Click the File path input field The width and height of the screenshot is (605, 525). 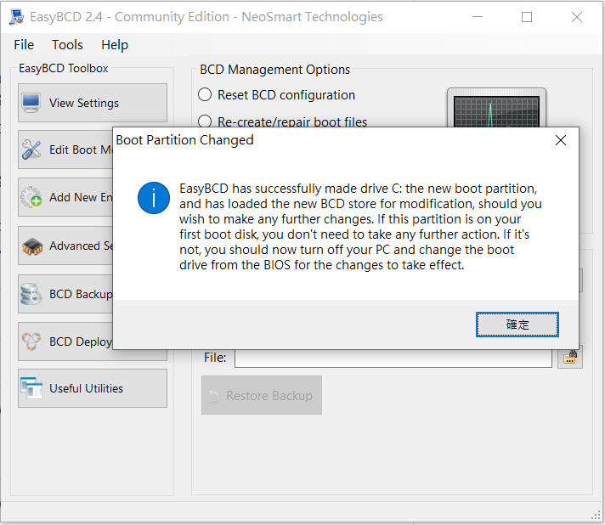click(x=393, y=358)
